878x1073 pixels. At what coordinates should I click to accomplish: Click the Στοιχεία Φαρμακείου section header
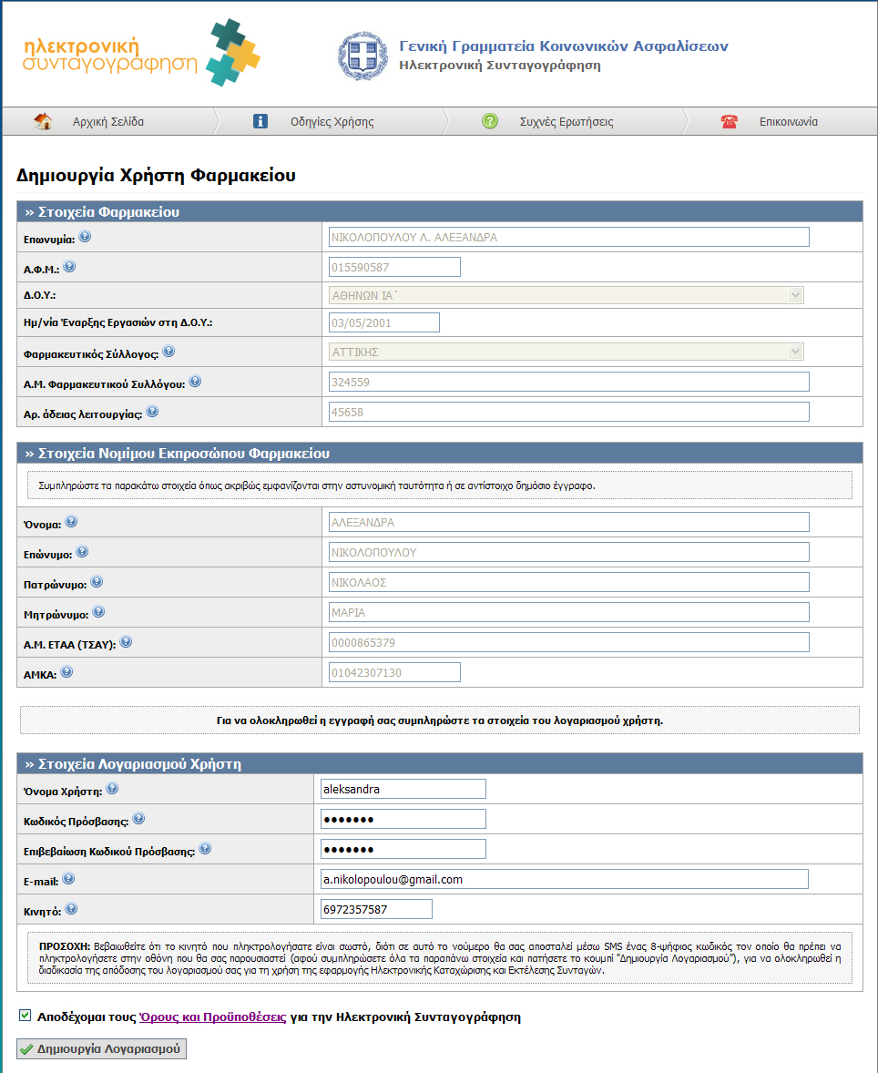(439, 212)
